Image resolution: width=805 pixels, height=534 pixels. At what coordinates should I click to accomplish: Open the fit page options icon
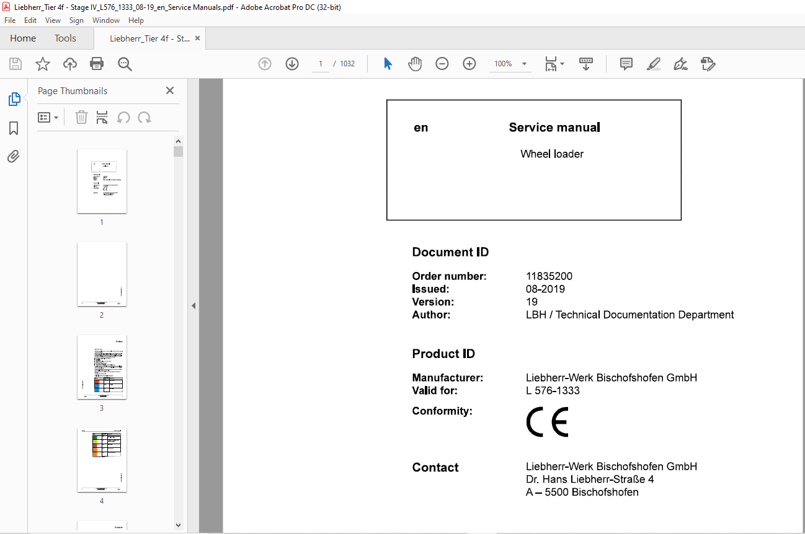[554, 64]
